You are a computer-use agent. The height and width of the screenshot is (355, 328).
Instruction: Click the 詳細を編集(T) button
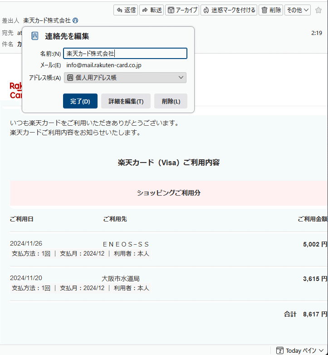pyautogui.click(x=126, y=101)
